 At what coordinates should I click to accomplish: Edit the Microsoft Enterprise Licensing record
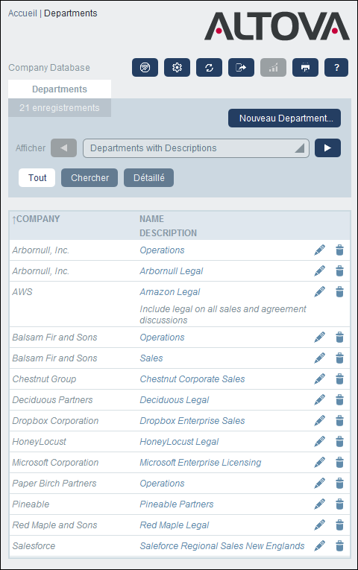point(319,463)
